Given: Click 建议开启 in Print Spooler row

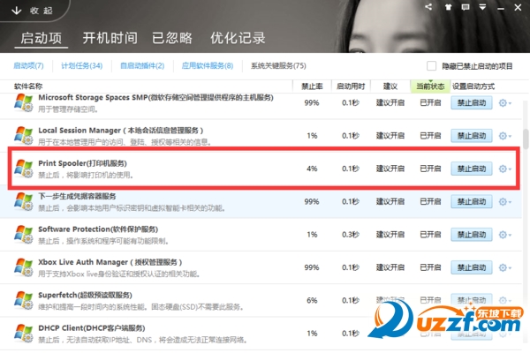Looking at the screenshot, I should click(390, 169).
